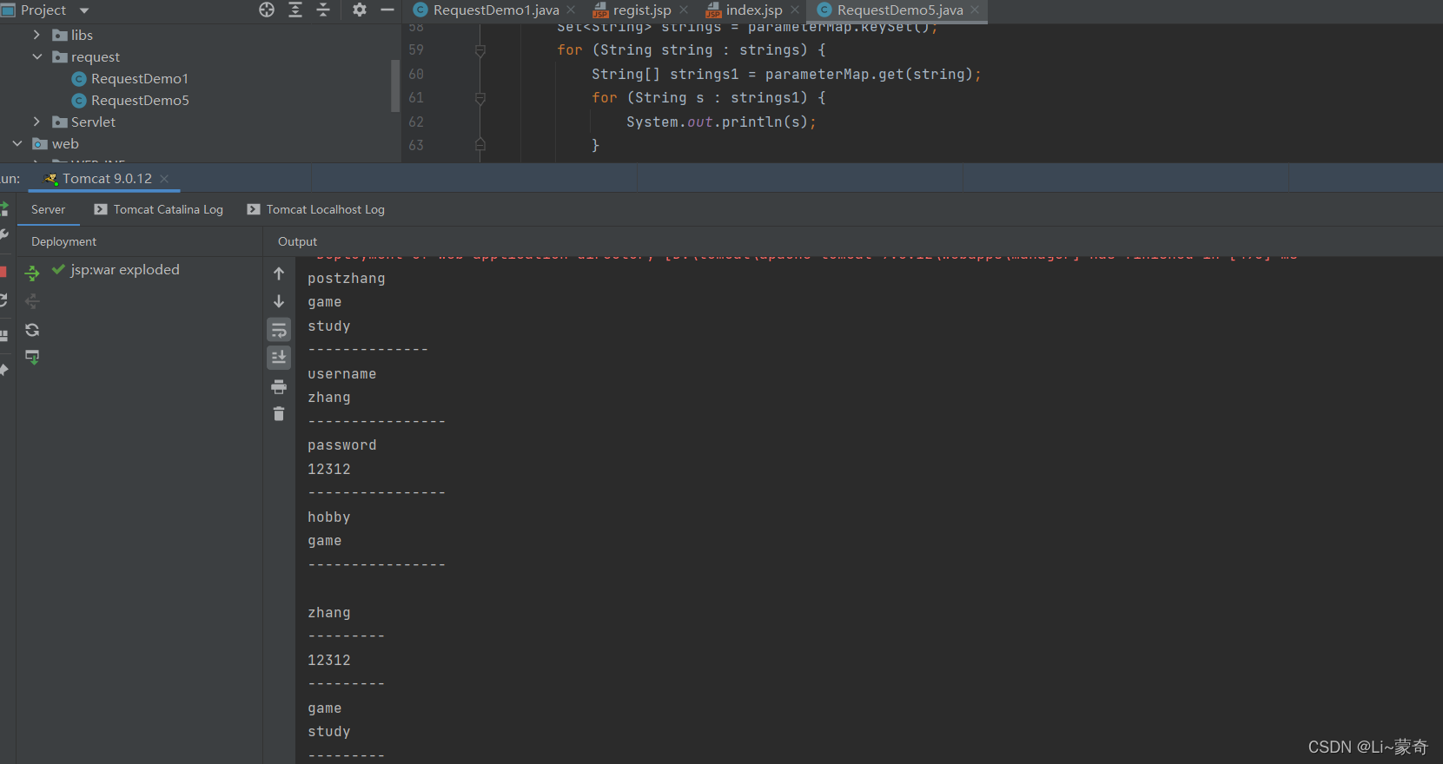The width and height of the screenshot is (1443, 764).
Task: Collapse the request folder
Action: point(36,56)
